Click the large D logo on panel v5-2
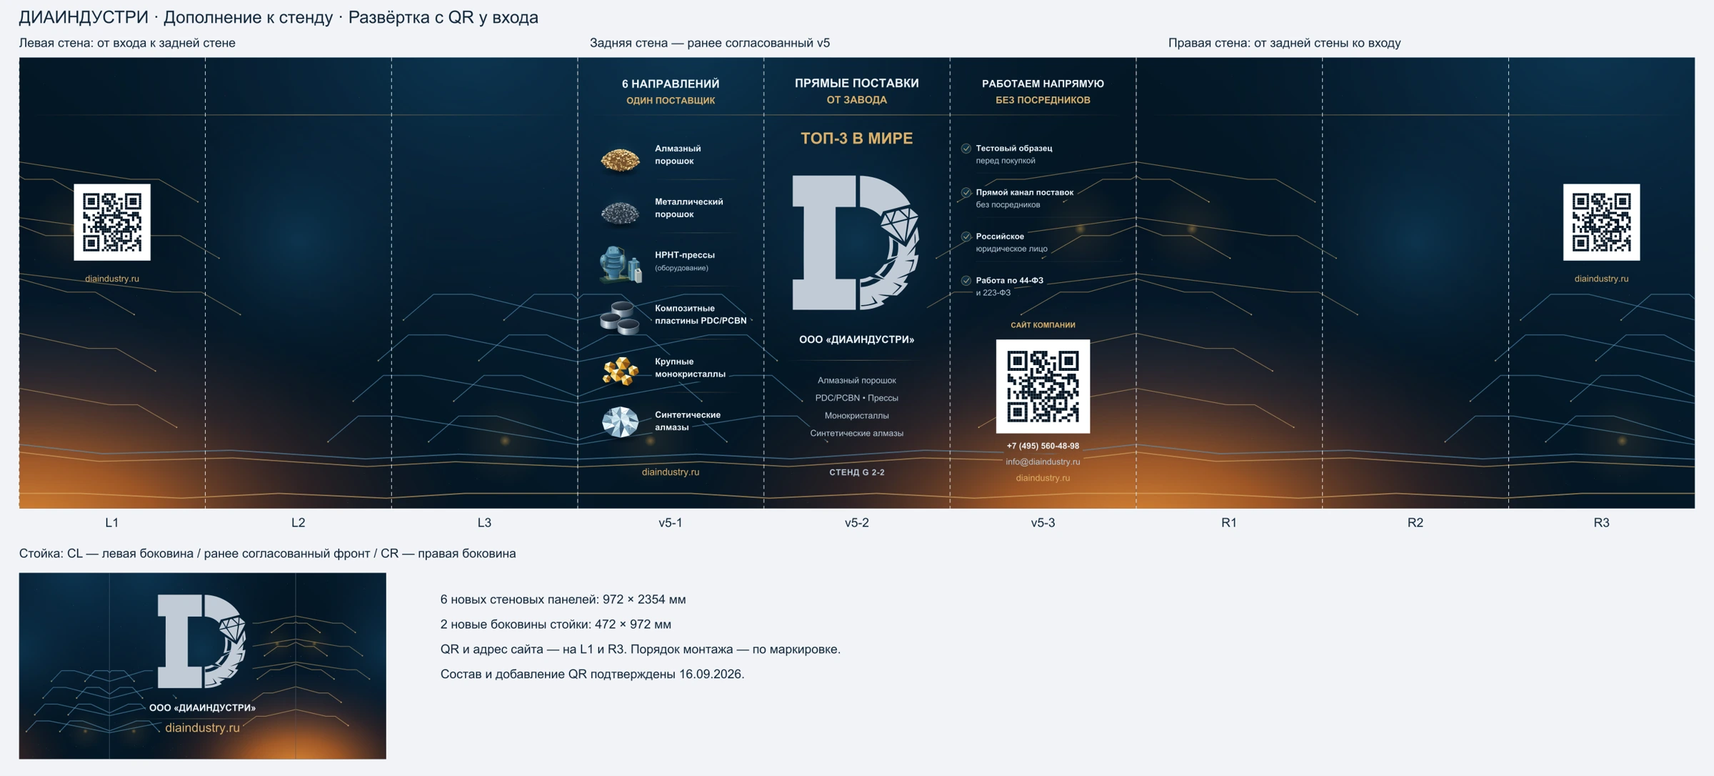 856,242
